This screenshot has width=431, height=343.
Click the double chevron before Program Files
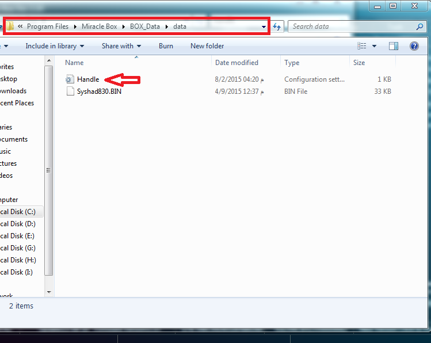tap(20, 26)
